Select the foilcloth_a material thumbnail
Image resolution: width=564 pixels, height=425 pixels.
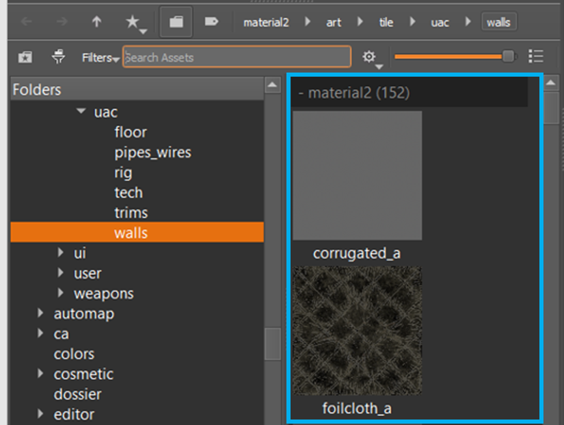click(357, 331)
